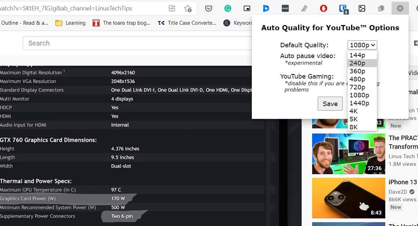Click the bookmark star icon in address bar
418x226 pixels.
click(188, 8)
